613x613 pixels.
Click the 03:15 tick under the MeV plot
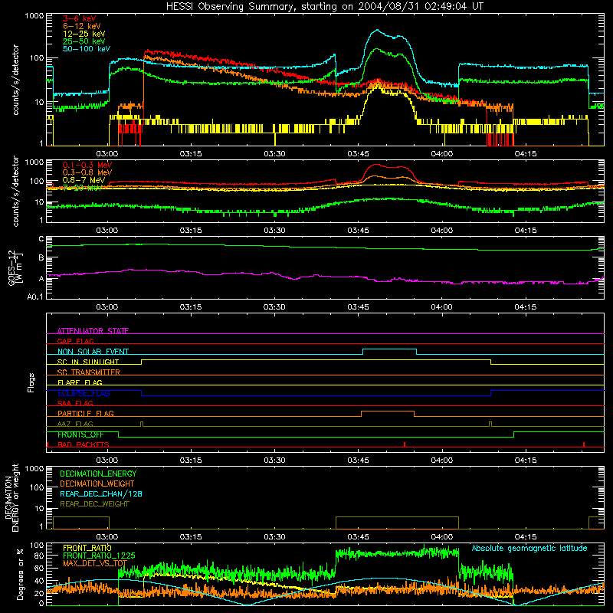click(191, 231)
